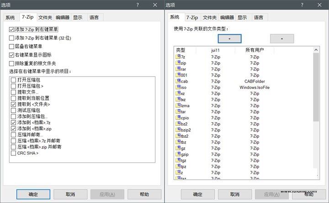329x203 pixels.
Task: Click the plus button above jui11 column
Action: (229, 39)
